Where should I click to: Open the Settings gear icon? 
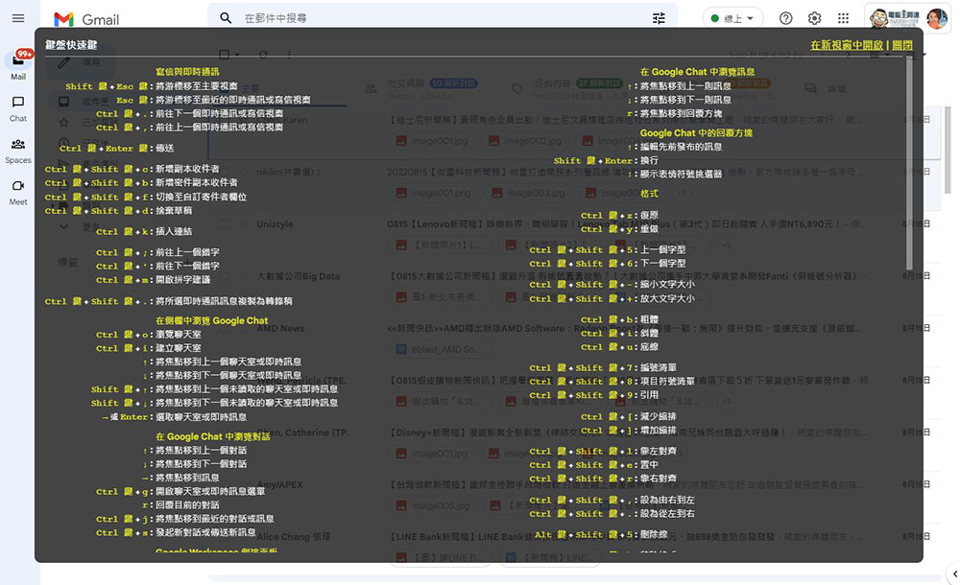pos(814,18)
